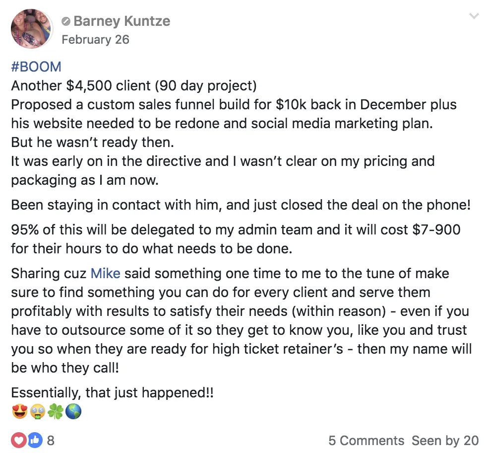Click the money-mouth face emoji
The height and width of the screenshot is (458, 489).
click(38, 412)
